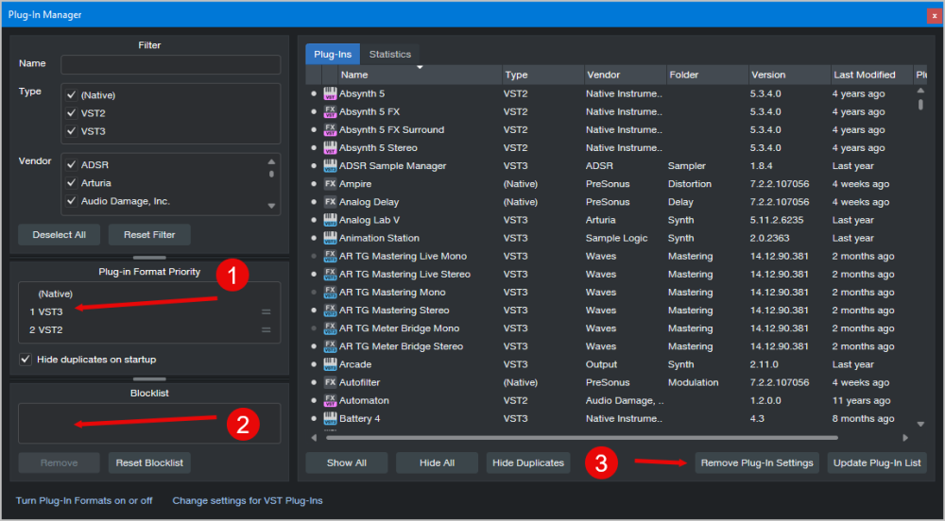Click the Autofilter FX icon
The image size is (945, 521).
point(330,382)
